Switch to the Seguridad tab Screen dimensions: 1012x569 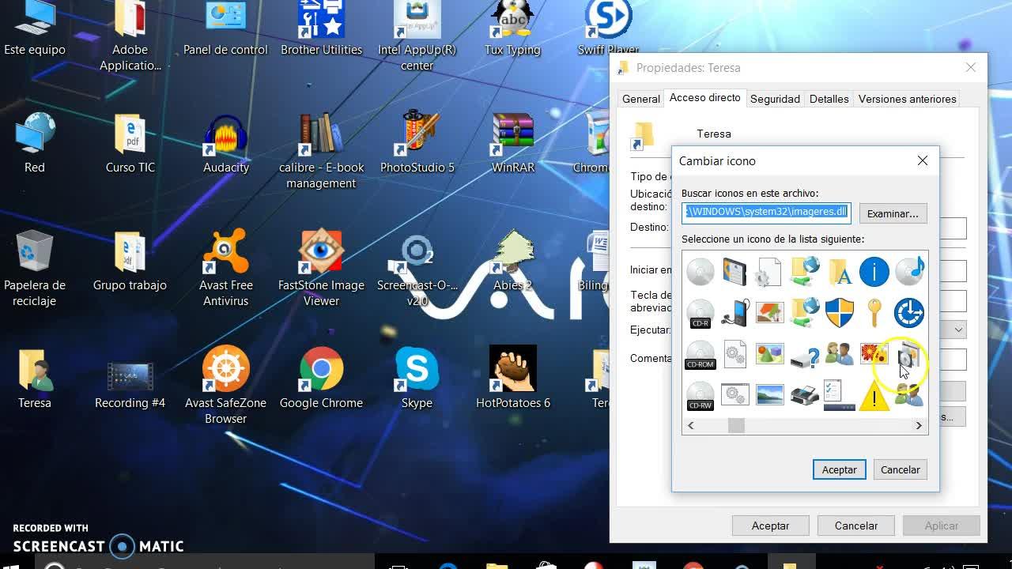775,99
